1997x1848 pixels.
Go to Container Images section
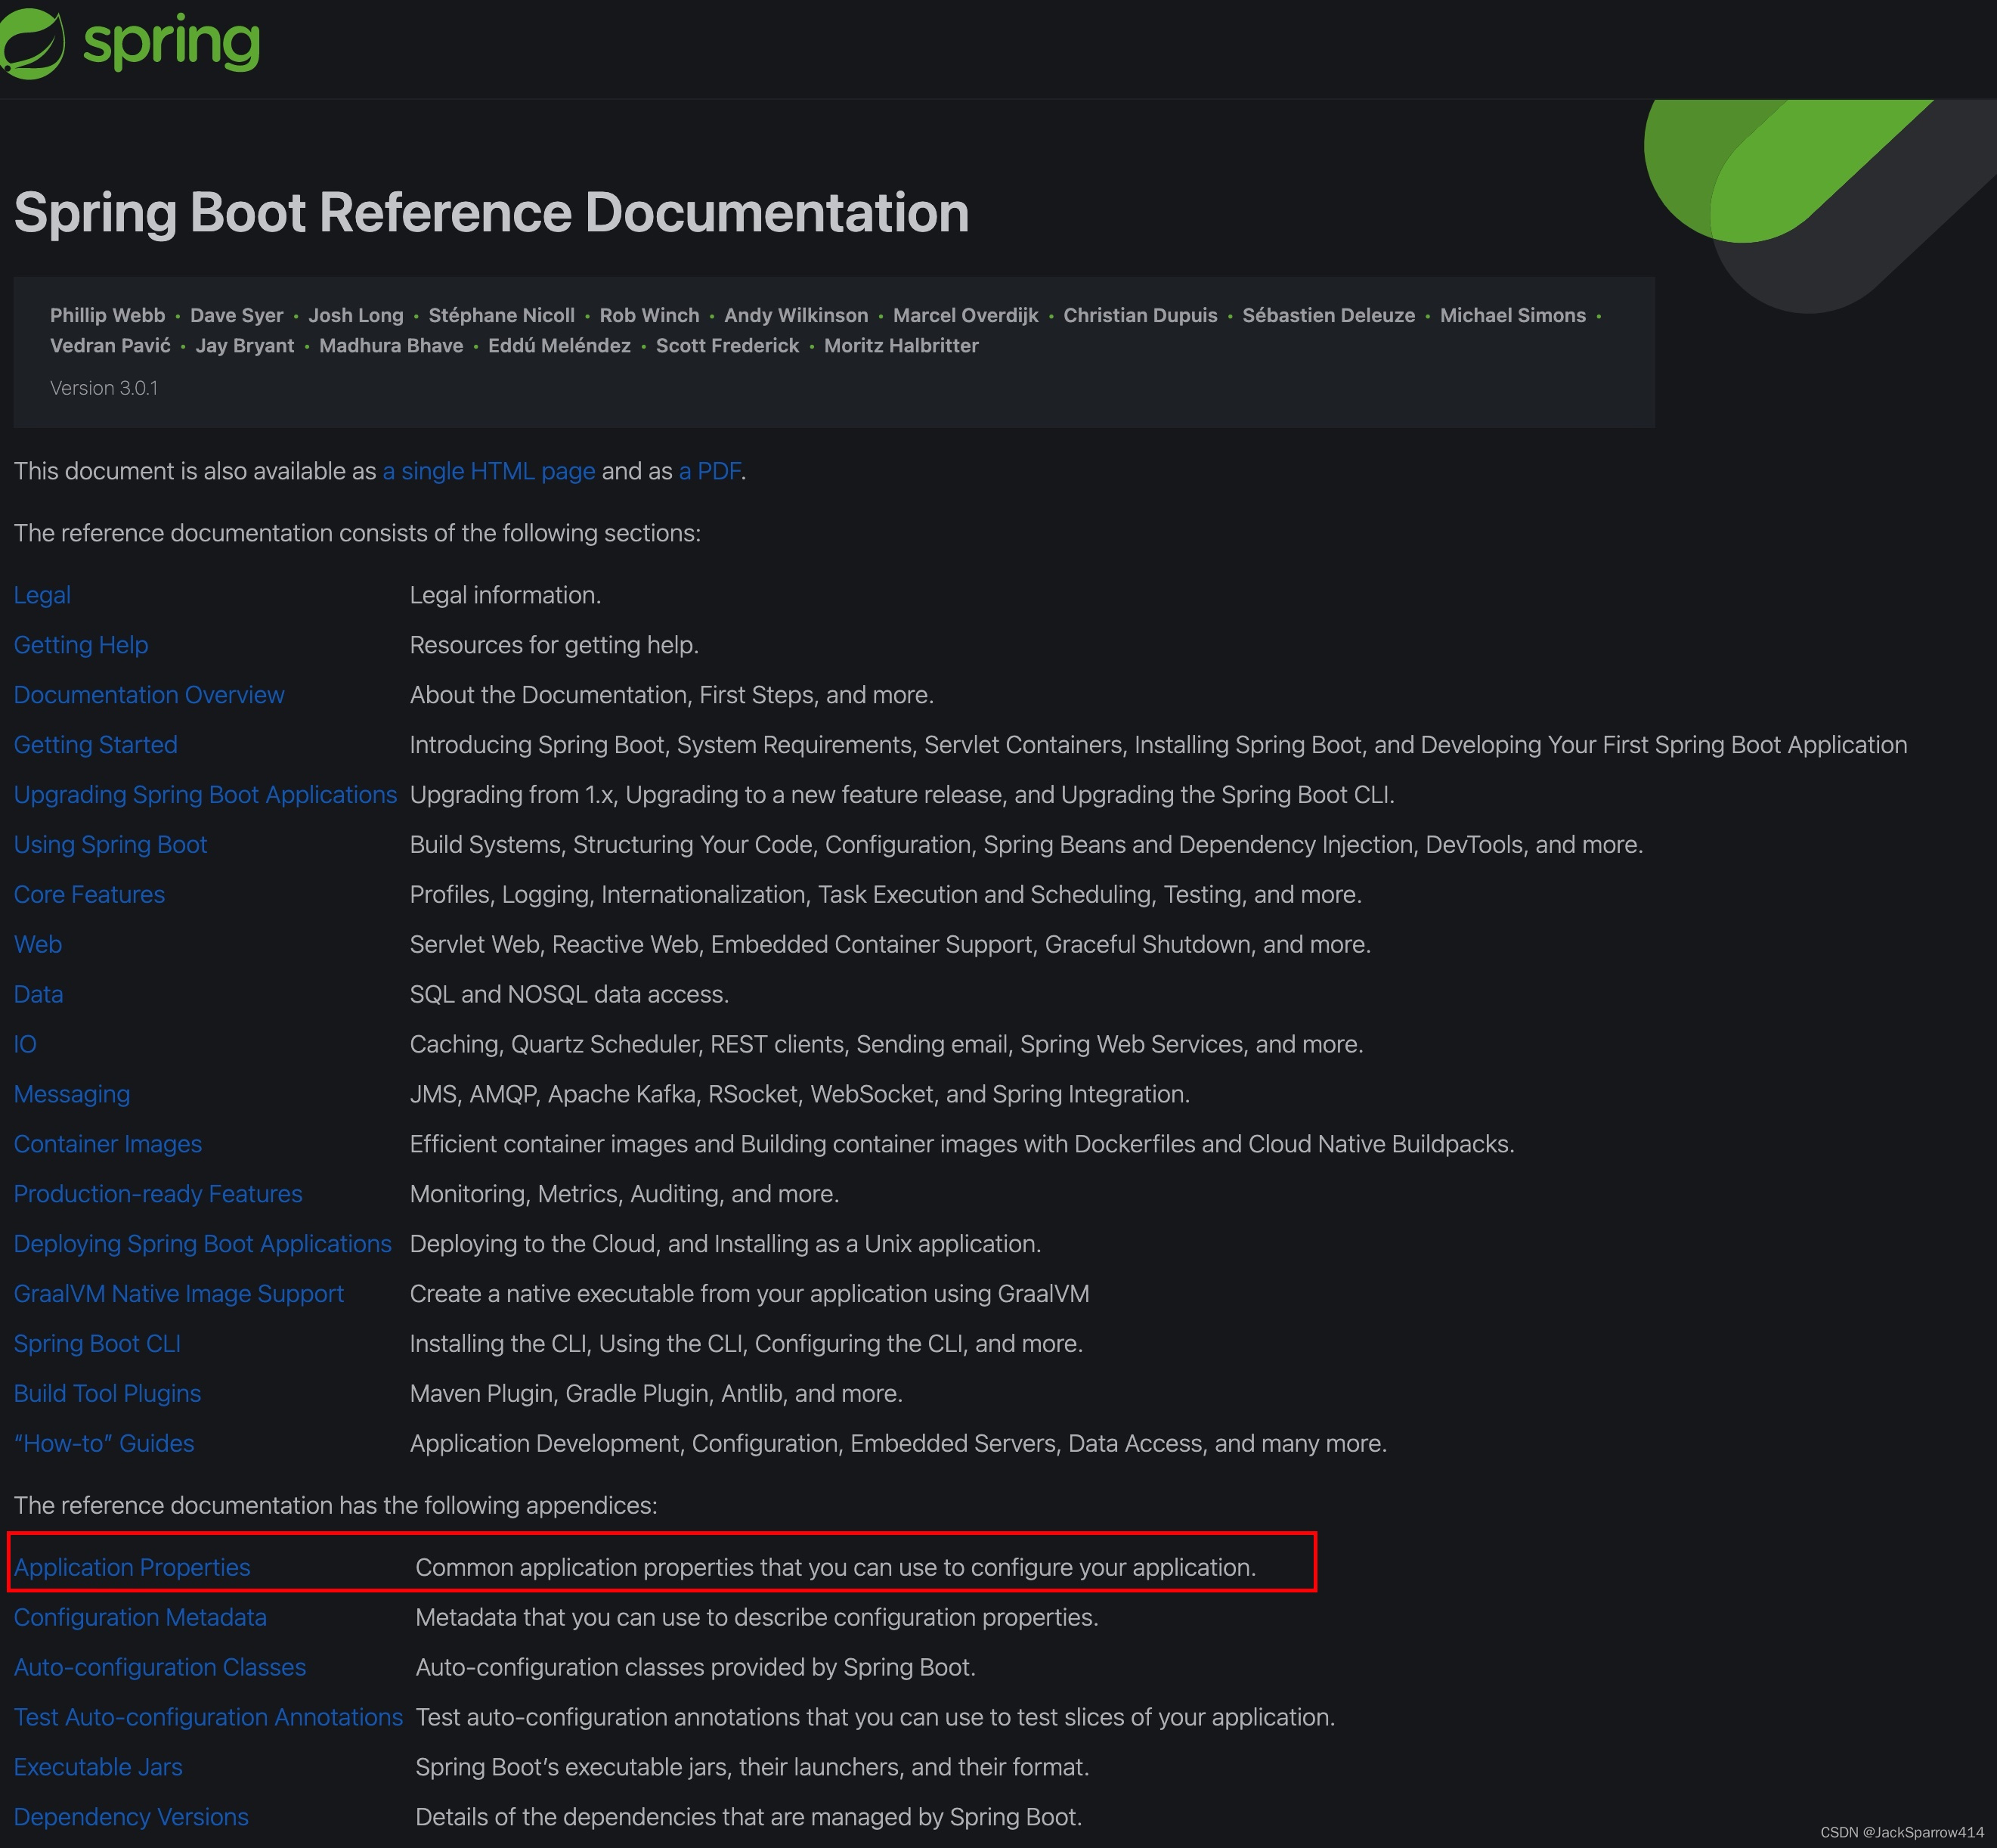pos(108,1144)
